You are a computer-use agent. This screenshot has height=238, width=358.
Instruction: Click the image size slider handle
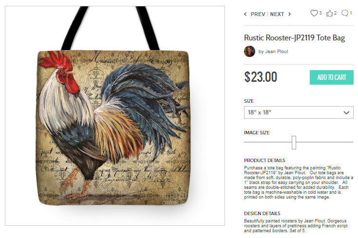[x=294, y=143]
